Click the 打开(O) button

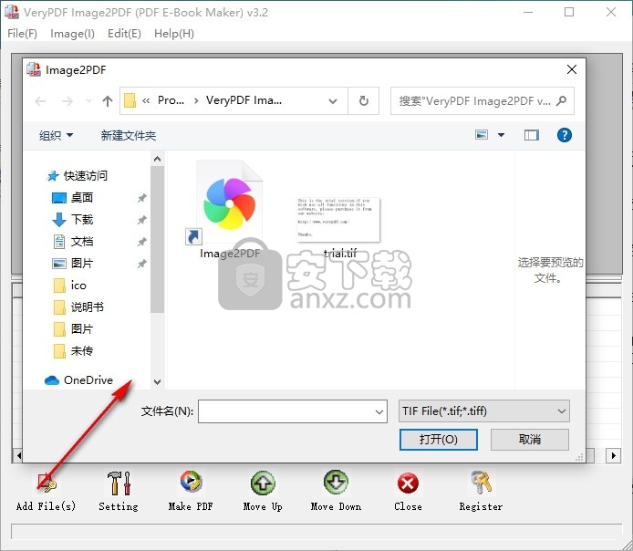click(x=439, y=439)
